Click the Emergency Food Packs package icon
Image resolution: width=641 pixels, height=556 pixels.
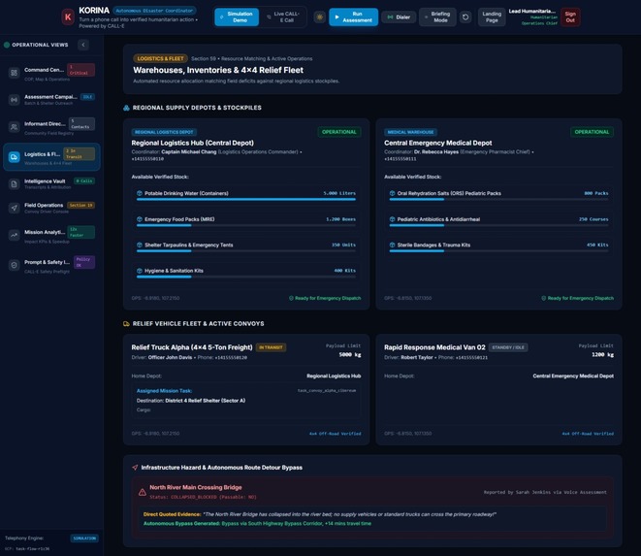pos(140,219)
